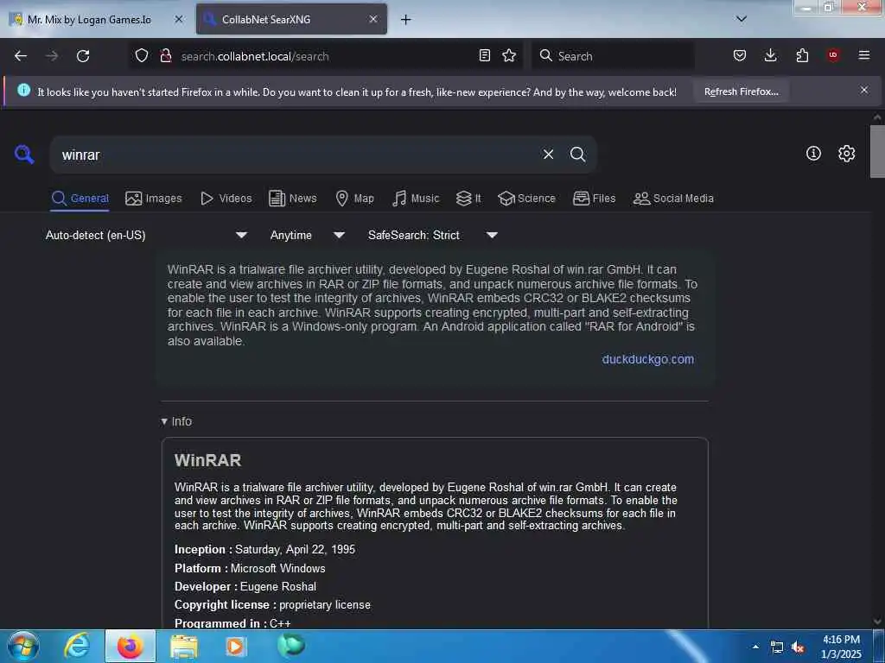Open the media player taskbar icon

(x=236, y=646)
